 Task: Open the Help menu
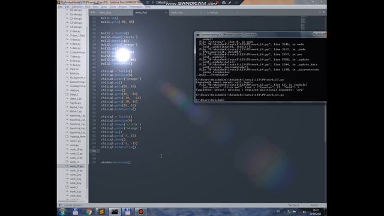[148, 7]
